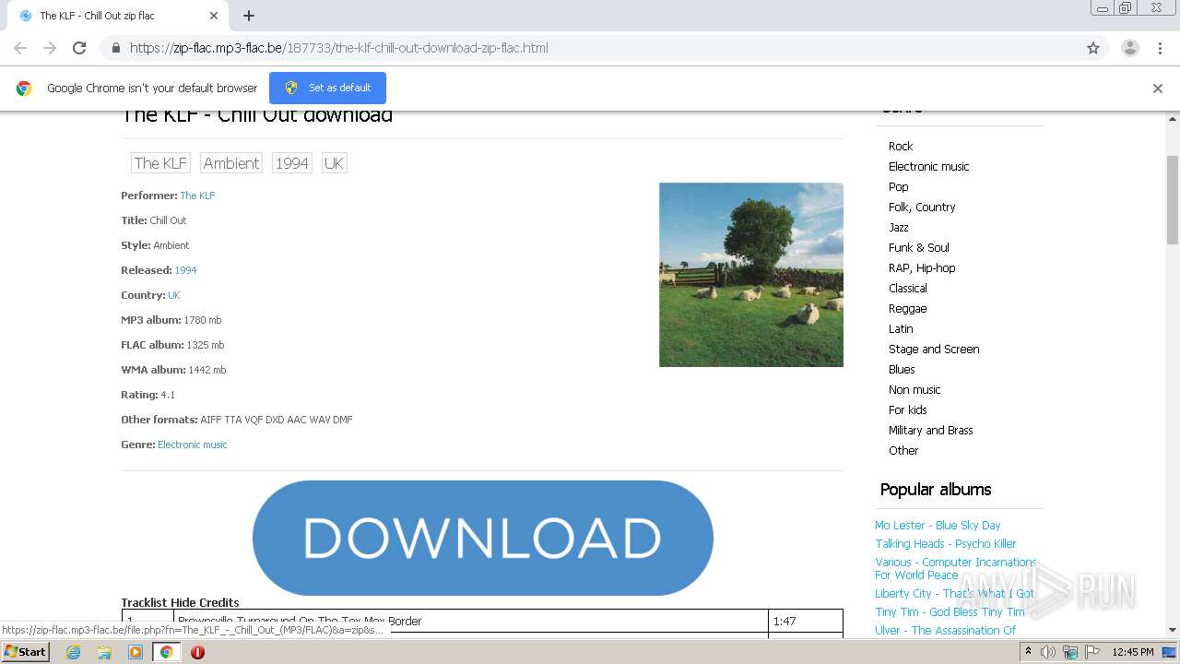Viewport: 1180px width, 664px height.
Task: Click the big DOWNLOAD button
Action: (x=483, y=538)
